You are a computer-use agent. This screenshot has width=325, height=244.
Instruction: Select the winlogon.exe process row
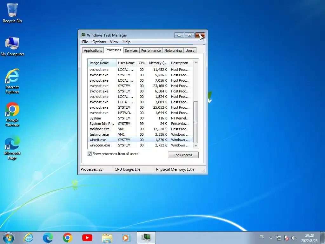(x=140, y=145)
